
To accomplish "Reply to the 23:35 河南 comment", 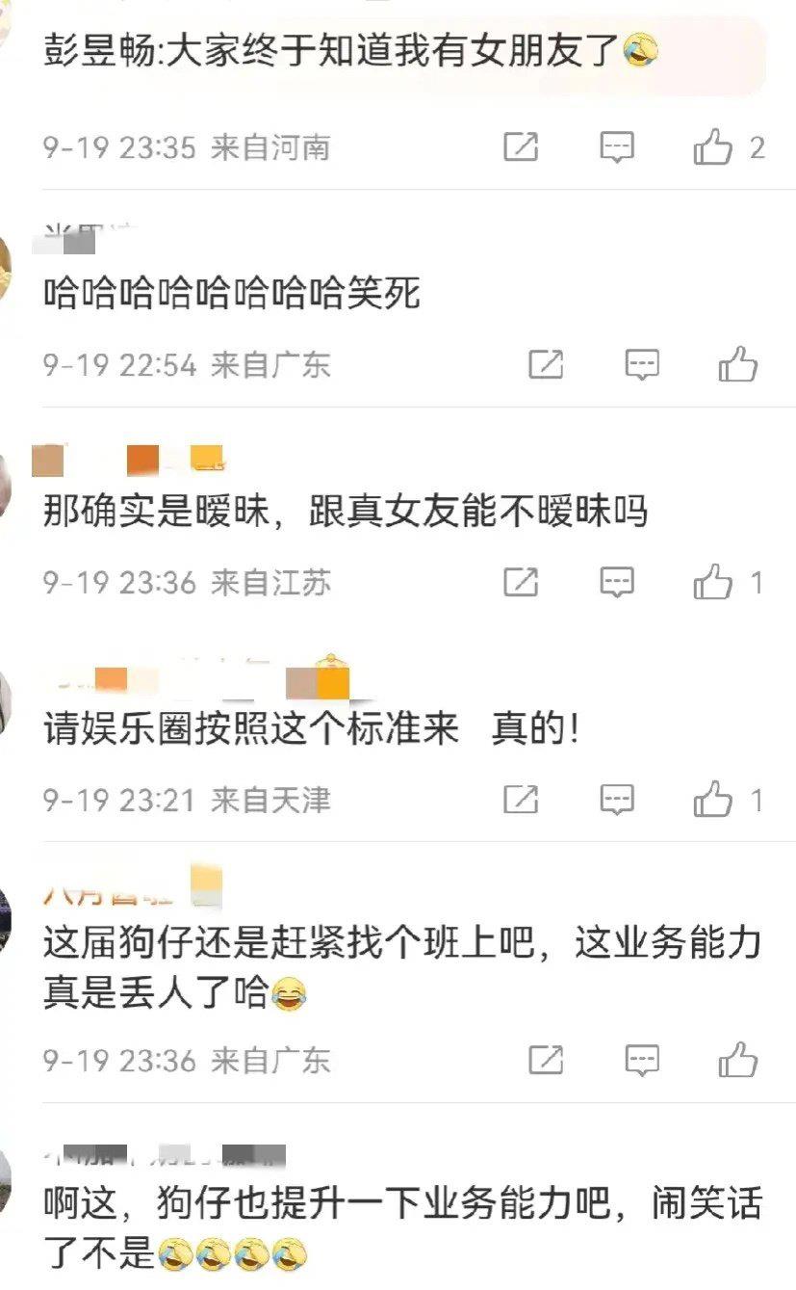I will [617, 147].
